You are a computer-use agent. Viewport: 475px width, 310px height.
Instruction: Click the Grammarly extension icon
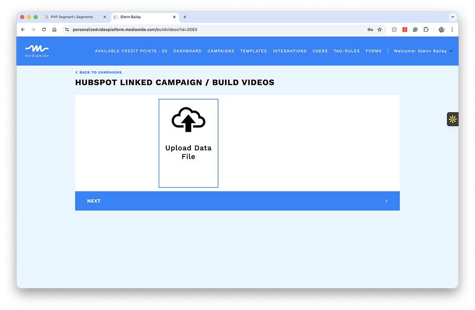[x=415, y=29]
